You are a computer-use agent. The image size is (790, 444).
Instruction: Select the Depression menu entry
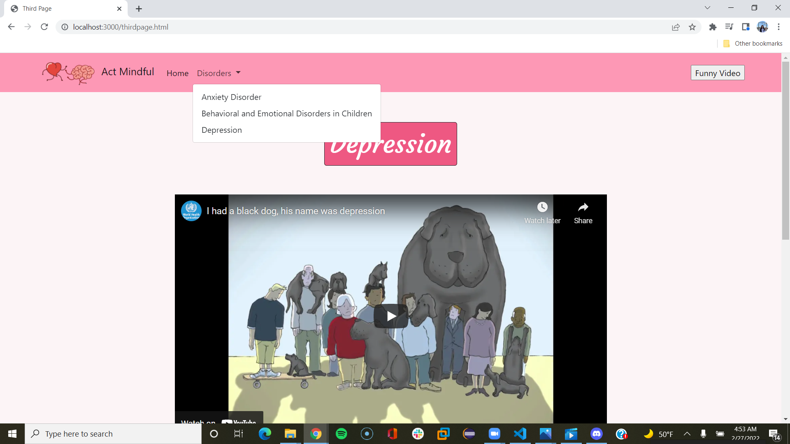click(x=221, y=130)
